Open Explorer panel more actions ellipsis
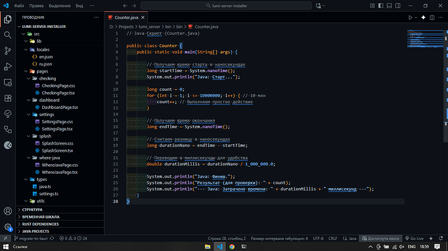The image size is (448, 251). (x=96, y=18)
